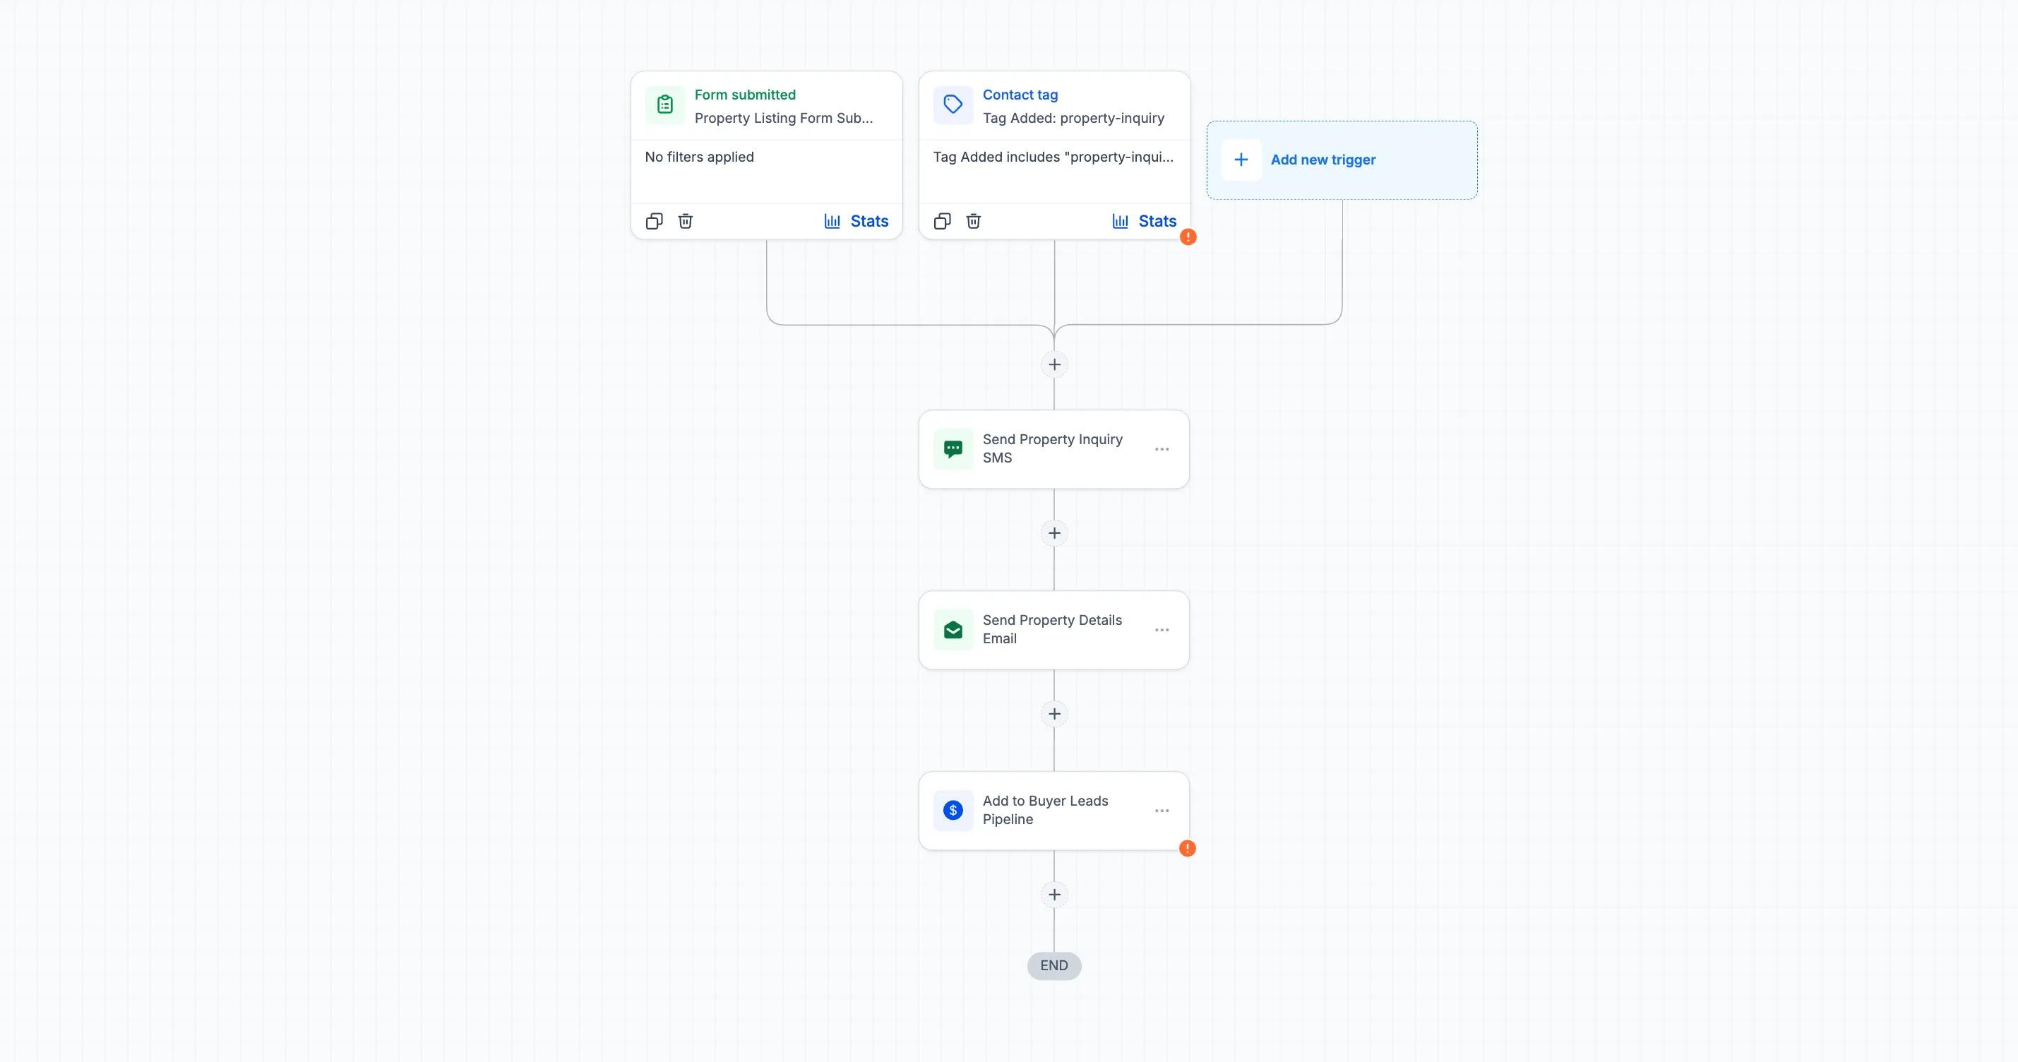Add step between Email and Pipeline actions

(x=1054, y=715)
